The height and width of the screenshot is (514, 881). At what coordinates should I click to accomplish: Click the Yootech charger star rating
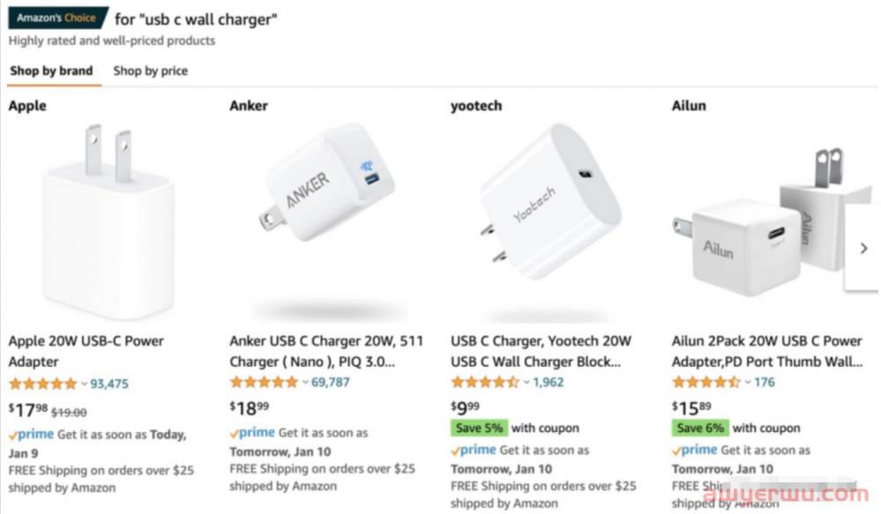[485, 382]
